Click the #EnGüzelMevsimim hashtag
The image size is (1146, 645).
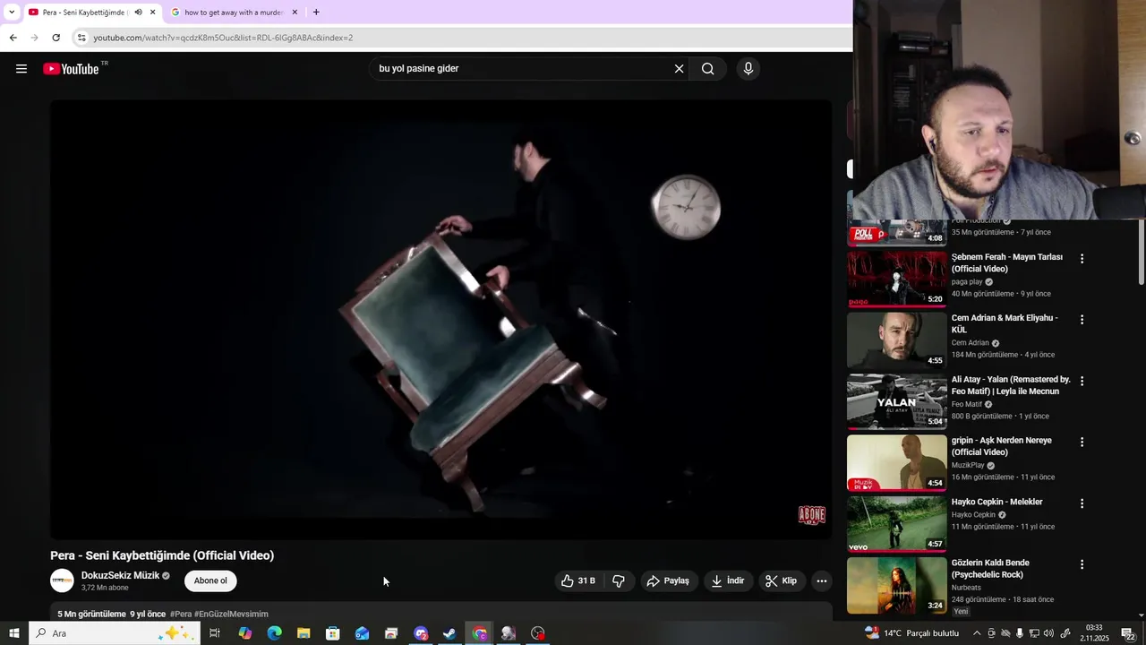click(231, 615)
